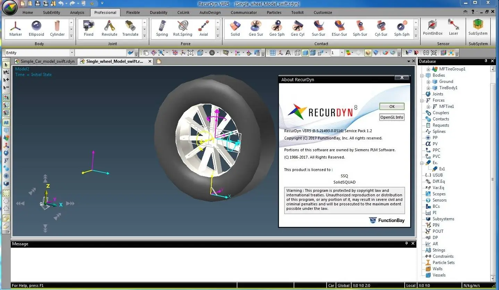Toggle the All filter button in left toolbar

point(6,122)
